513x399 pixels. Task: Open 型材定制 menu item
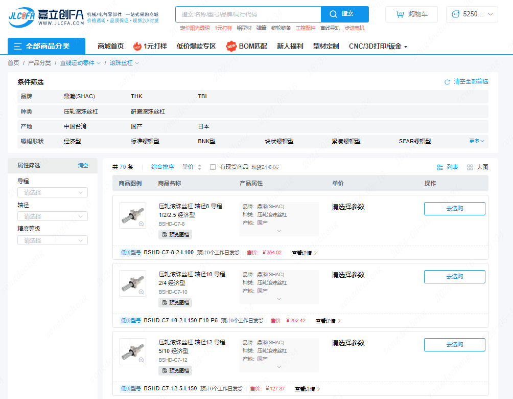coord(326,46)
